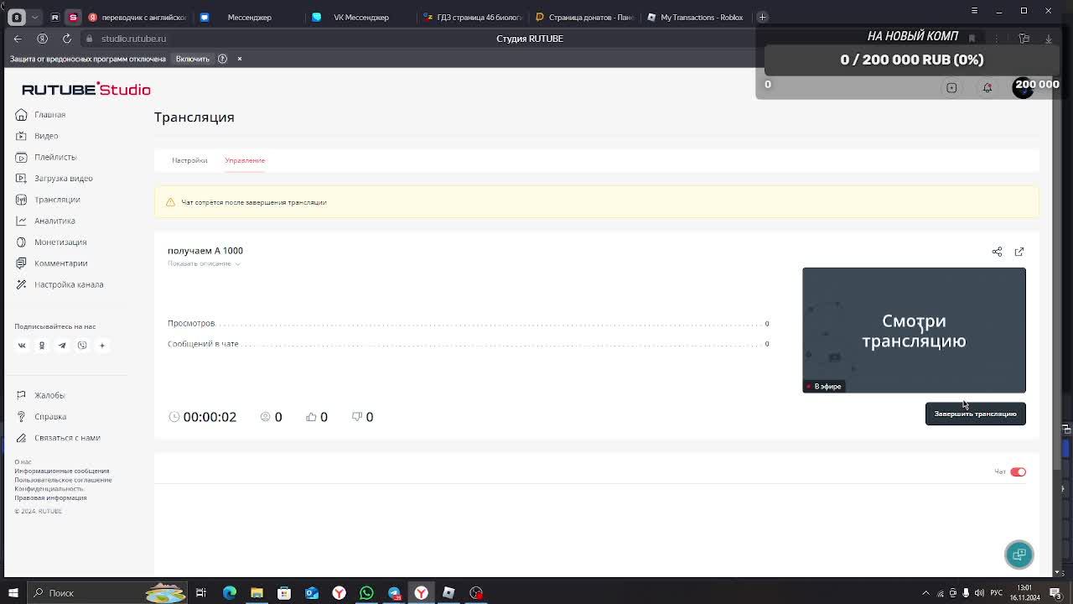Toggle the Чат switch off
Screen dimensions: 1073x604
[x=1018, y=471]
